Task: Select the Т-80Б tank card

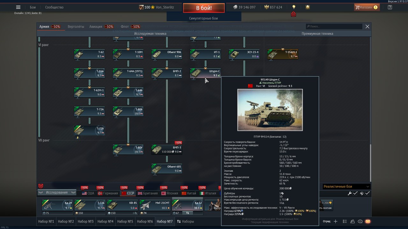Action: pyautogui.click(x=128, y=112)
